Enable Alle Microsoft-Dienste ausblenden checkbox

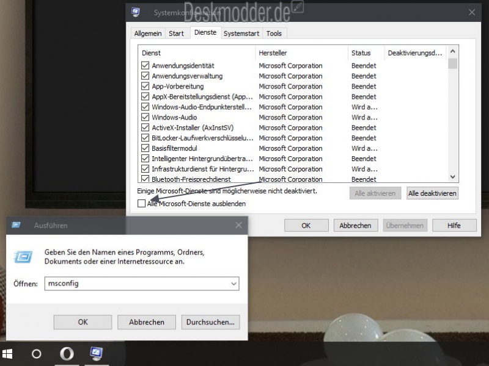142,204
